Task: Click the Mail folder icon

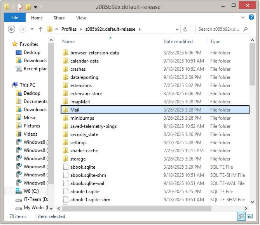Action: point(65,110)
